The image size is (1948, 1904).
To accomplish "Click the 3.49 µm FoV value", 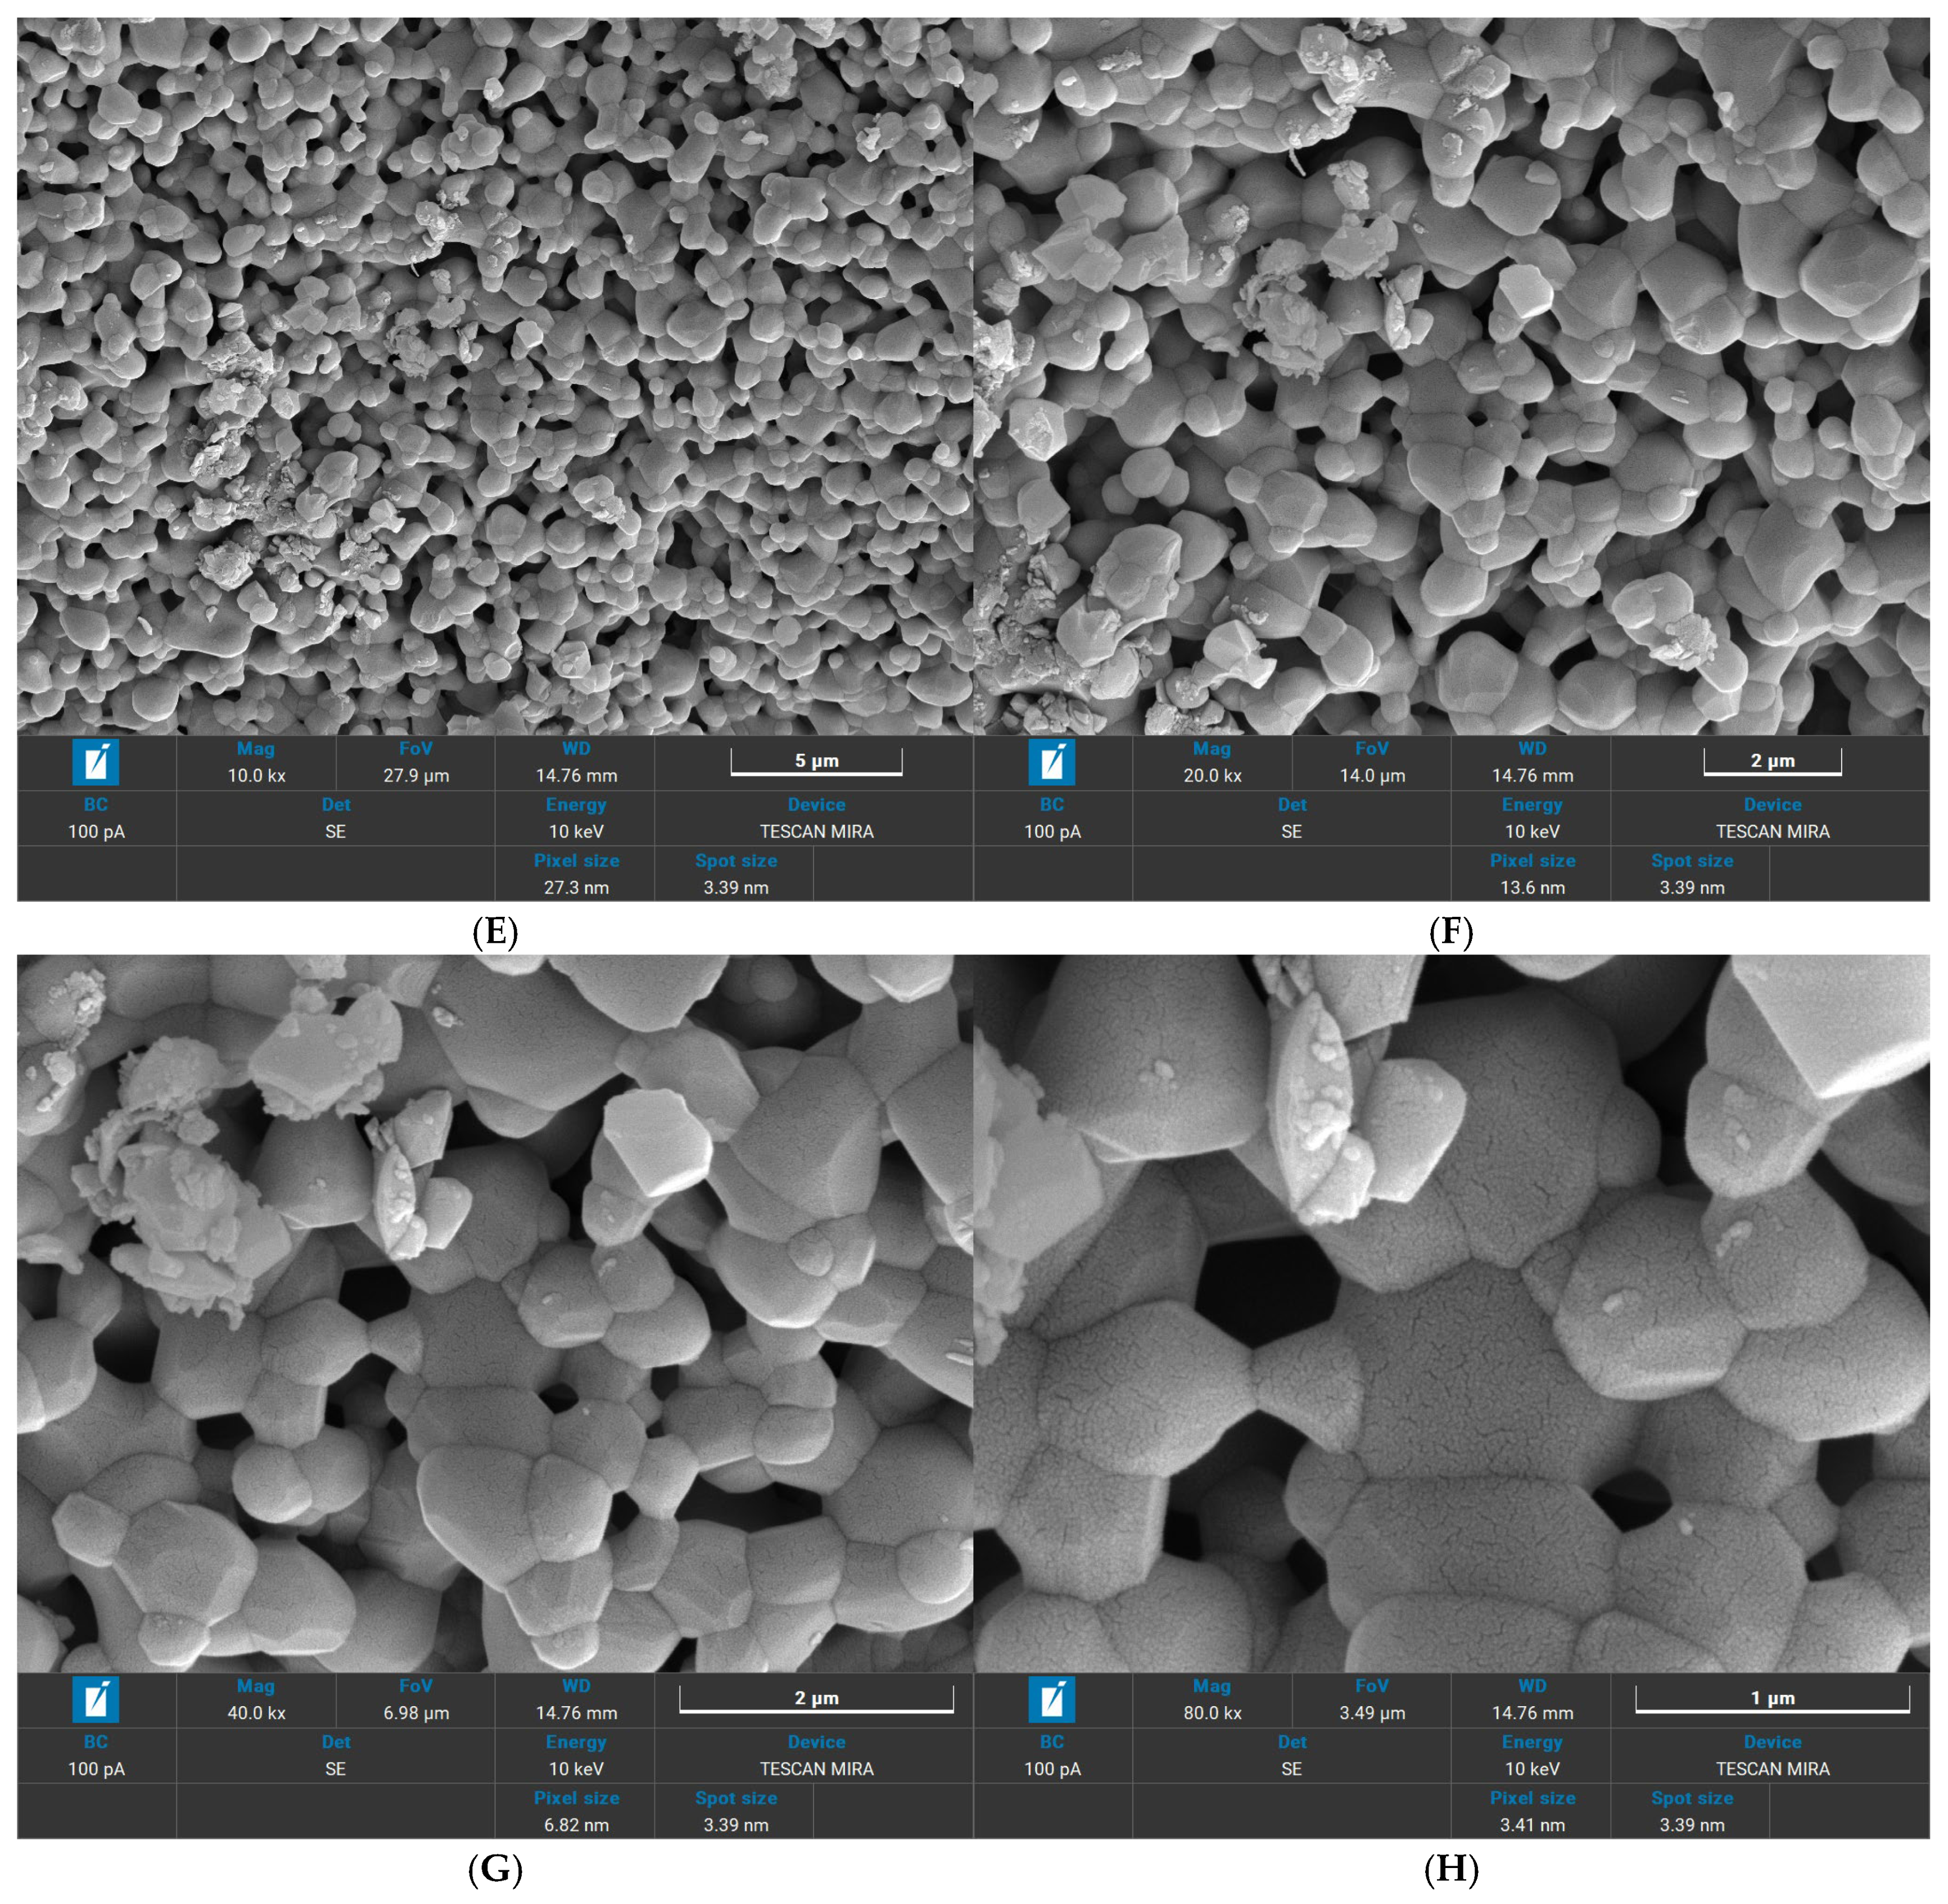I will (1372, 1713).
